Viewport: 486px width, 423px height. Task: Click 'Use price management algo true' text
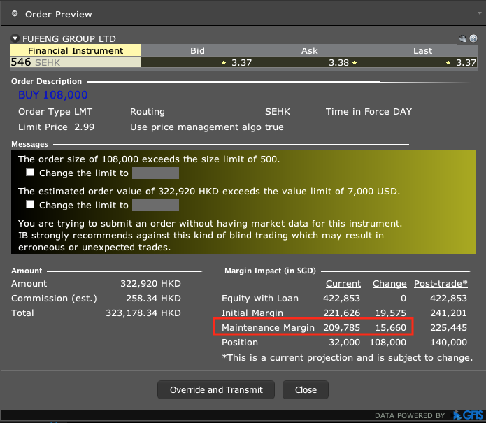pyautogui.click(x=207, y=127)
